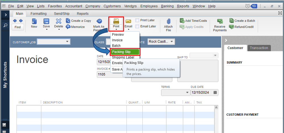Switch to the Formatting tab
This screenshot has width=284, height=133.
coord(39,14)
